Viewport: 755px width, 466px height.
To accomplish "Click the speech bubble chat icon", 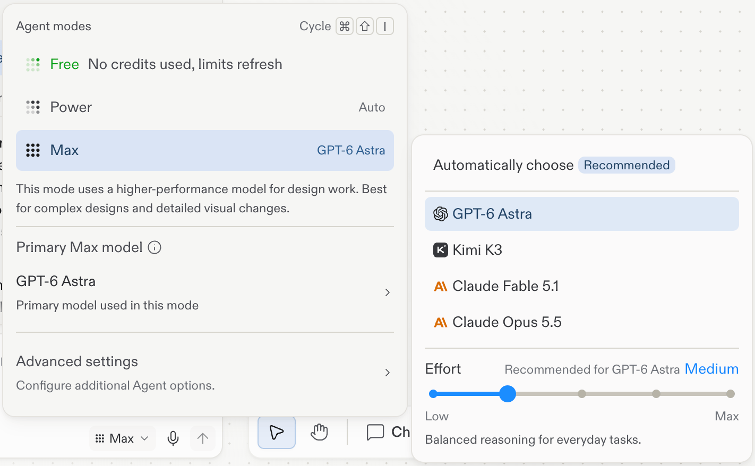I will click(375, 432).
